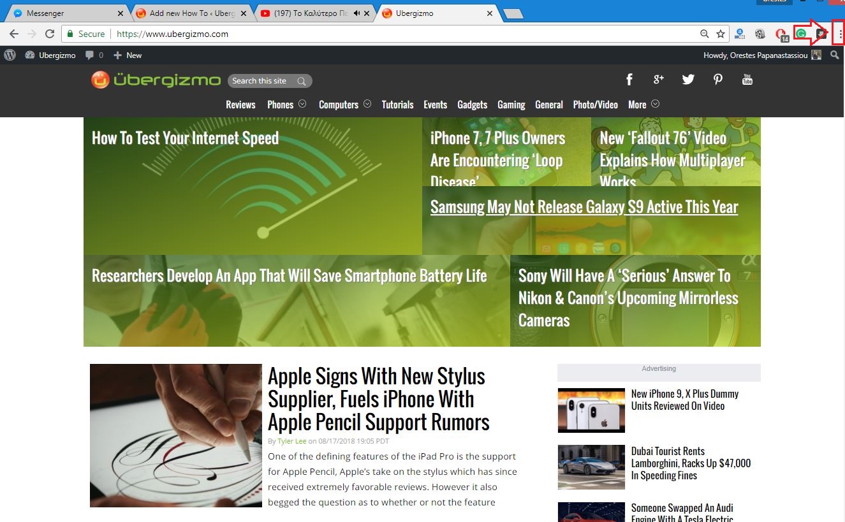Click the admin bar search magnifier
Screen dimensions: 845x522
835,55
